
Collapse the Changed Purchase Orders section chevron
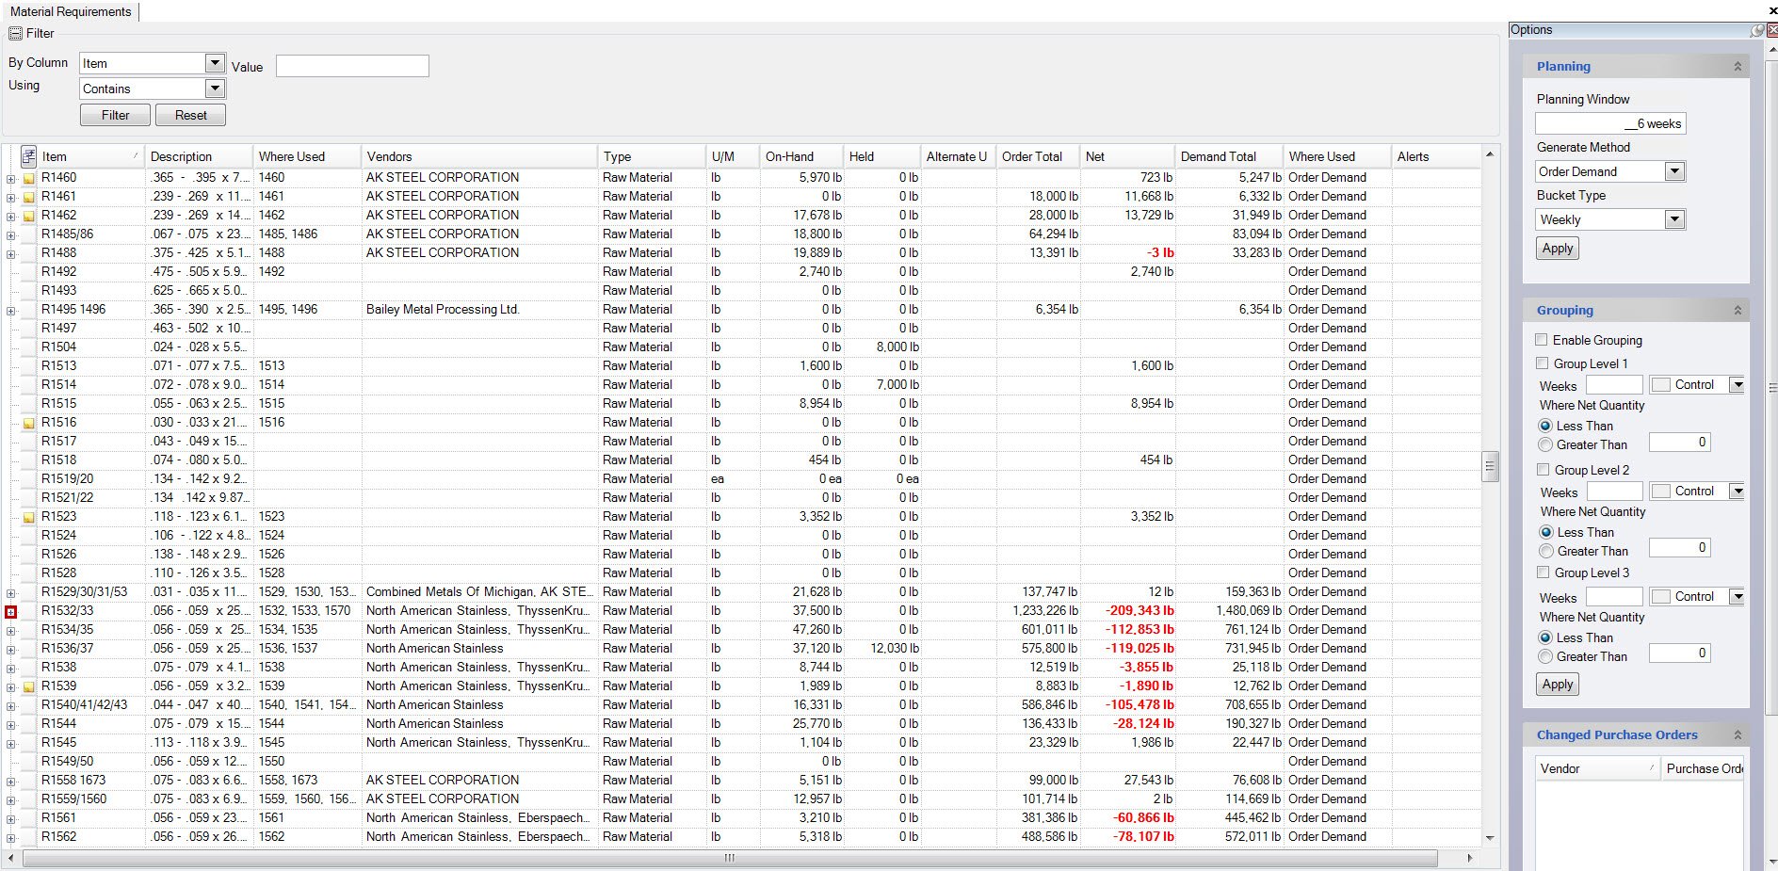pyautogui.click(x=1738, y=735)
